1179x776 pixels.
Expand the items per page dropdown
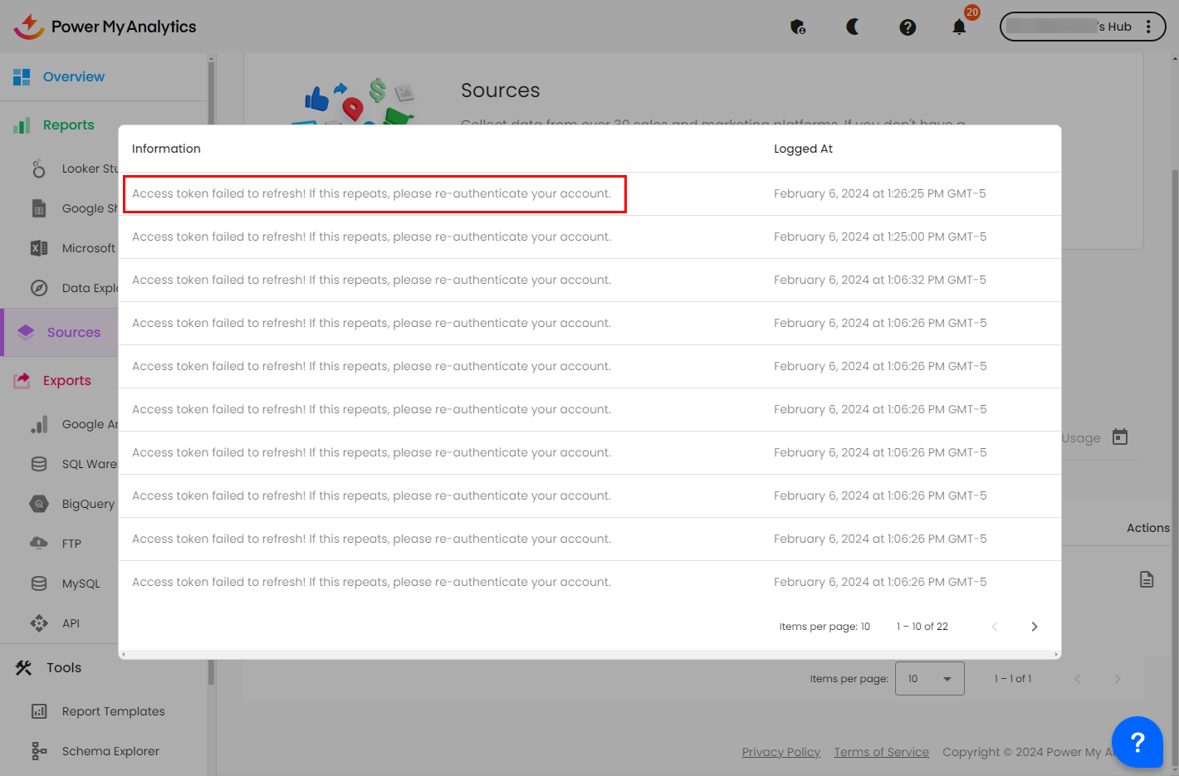coord(929,679)
